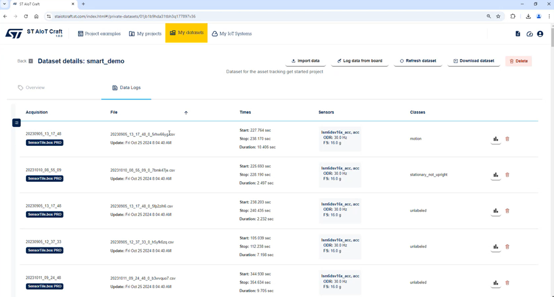Sort by File column arrow

(186, 113)
